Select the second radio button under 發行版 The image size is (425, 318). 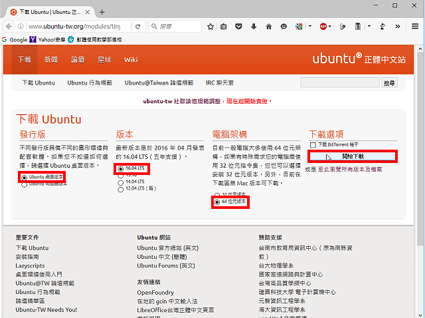24,185
